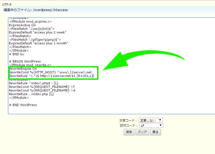The image size is (215, 154).
Task: Click the 戻る back button
Action: click(x=155, y=132)
